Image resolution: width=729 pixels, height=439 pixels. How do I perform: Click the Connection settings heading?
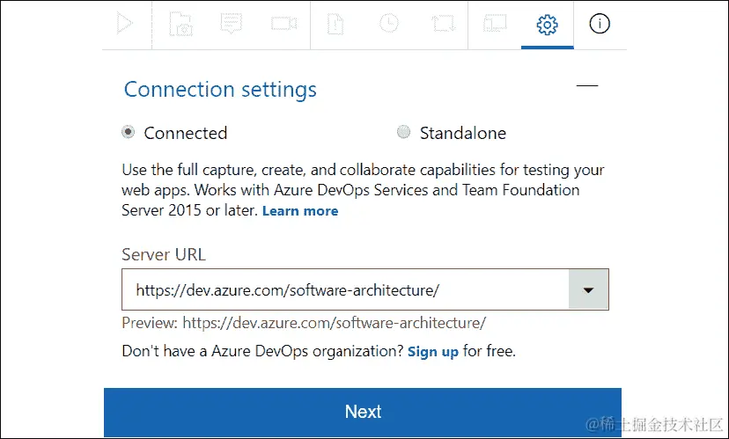pos(220,90)
